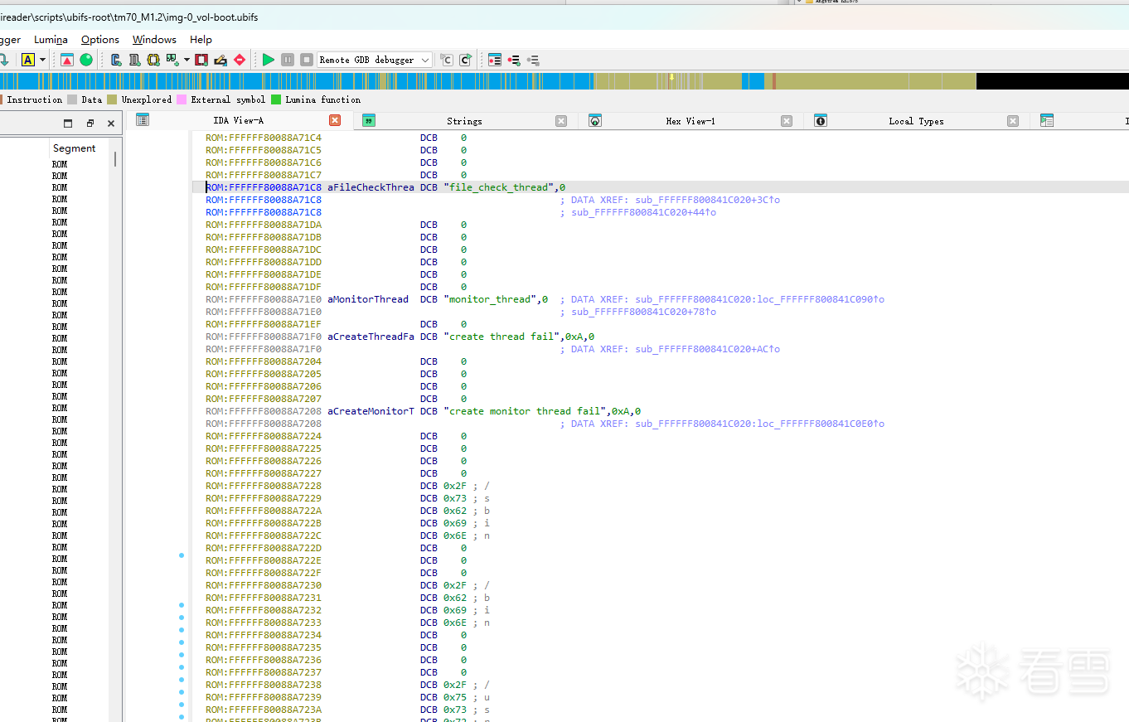Start the debugger process with play button

click(268, 60)
